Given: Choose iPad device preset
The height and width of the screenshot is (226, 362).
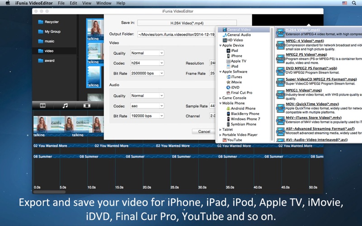Looking at the screenshot, I should pyautogui.click(x=232, y=51).
